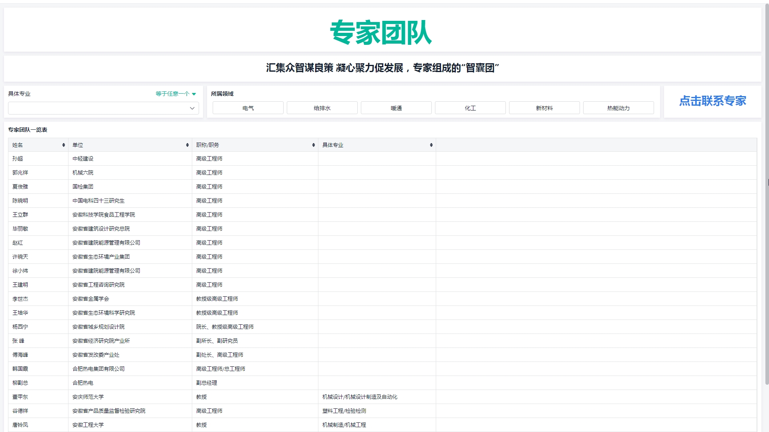
Task: Click the unit cell 中轻建设
Action: point(130,159)
